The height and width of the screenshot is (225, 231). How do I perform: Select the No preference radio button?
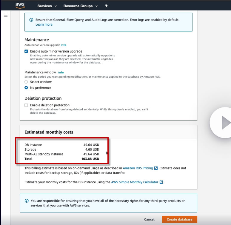pos(26,88)
